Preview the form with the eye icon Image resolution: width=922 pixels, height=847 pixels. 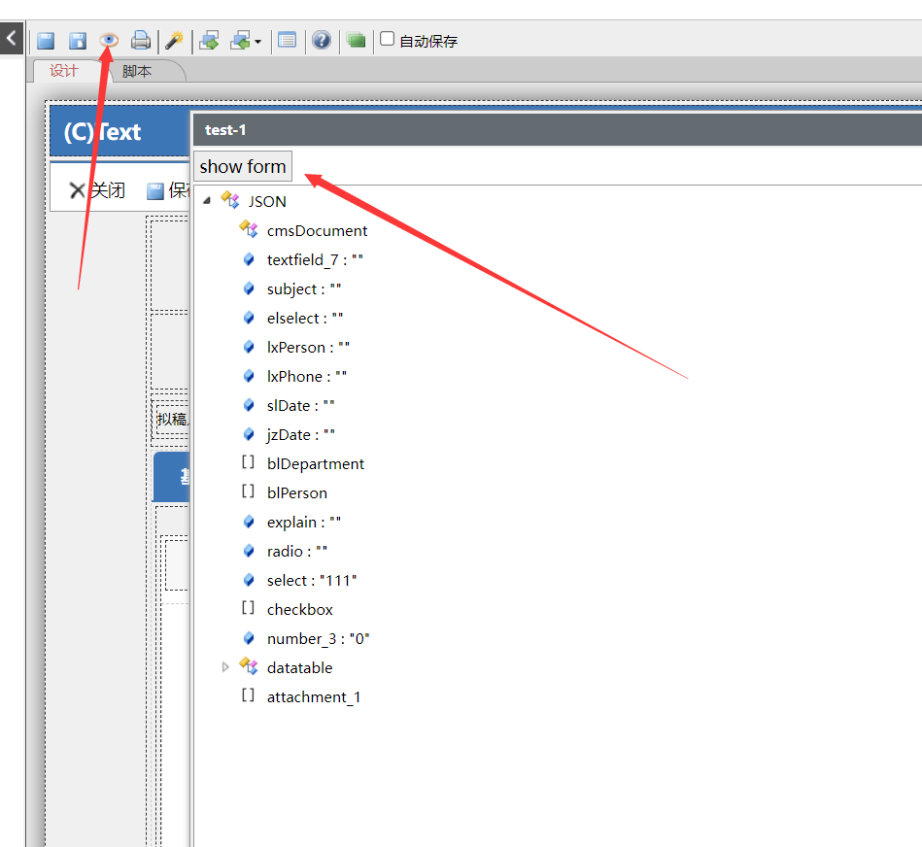pyautogui.click(x=109, y=41)
